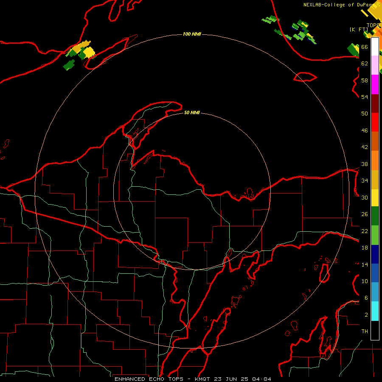Click the "62" scale value
382x382 pixels.
tap(365, 64)
